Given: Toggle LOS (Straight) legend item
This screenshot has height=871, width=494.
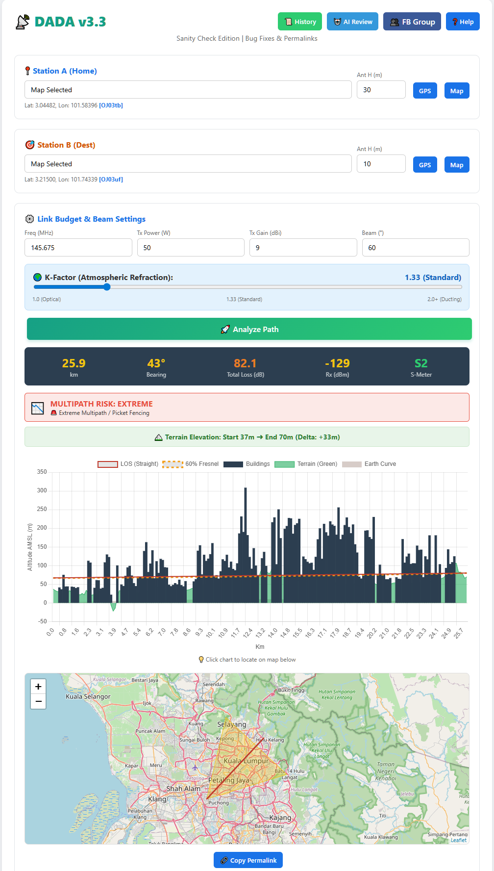Looking at the screenshot, I should (128, 464).
